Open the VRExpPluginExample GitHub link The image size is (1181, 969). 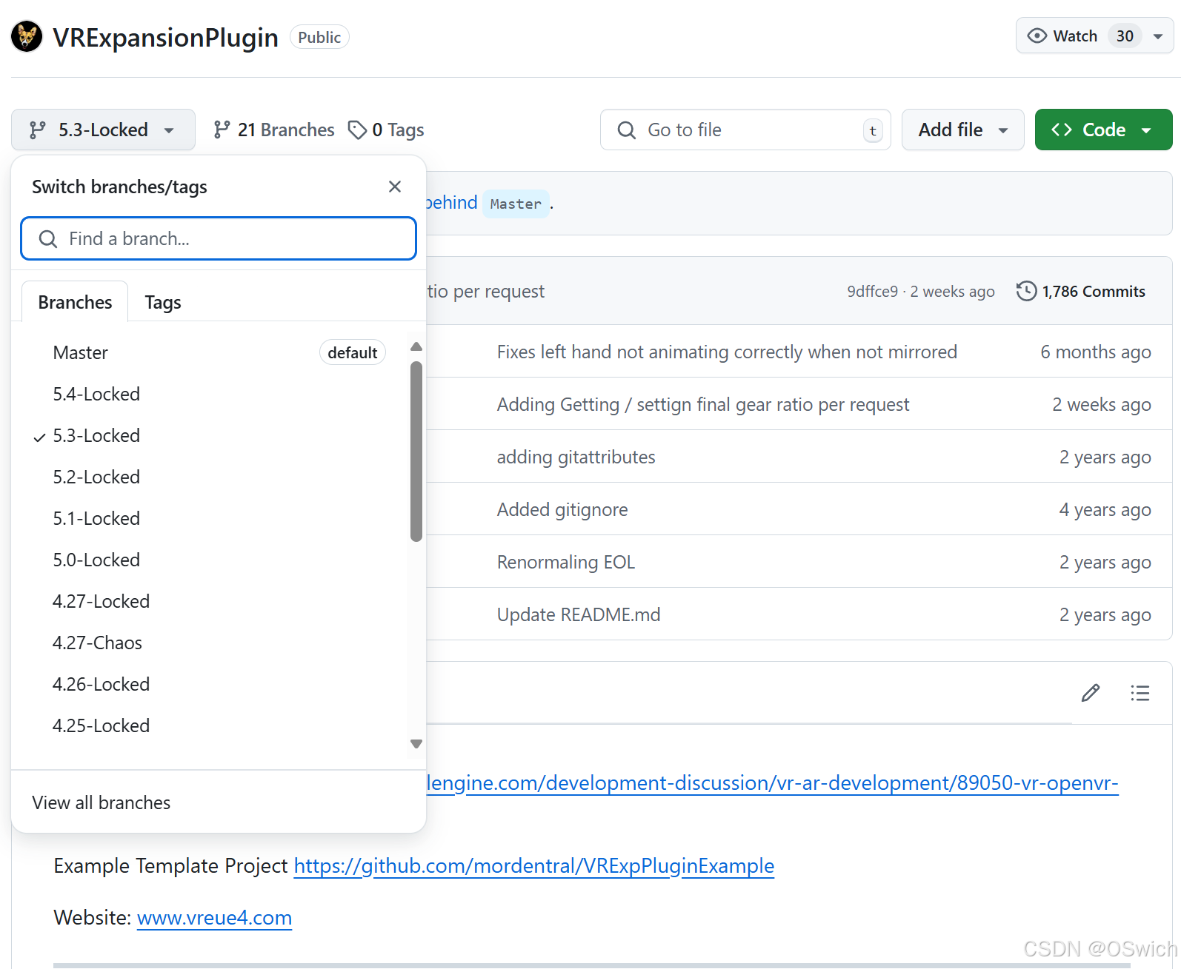point(534,865)
